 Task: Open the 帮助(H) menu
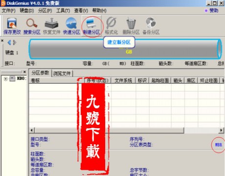pyautogui.click(x=99, y=11)
